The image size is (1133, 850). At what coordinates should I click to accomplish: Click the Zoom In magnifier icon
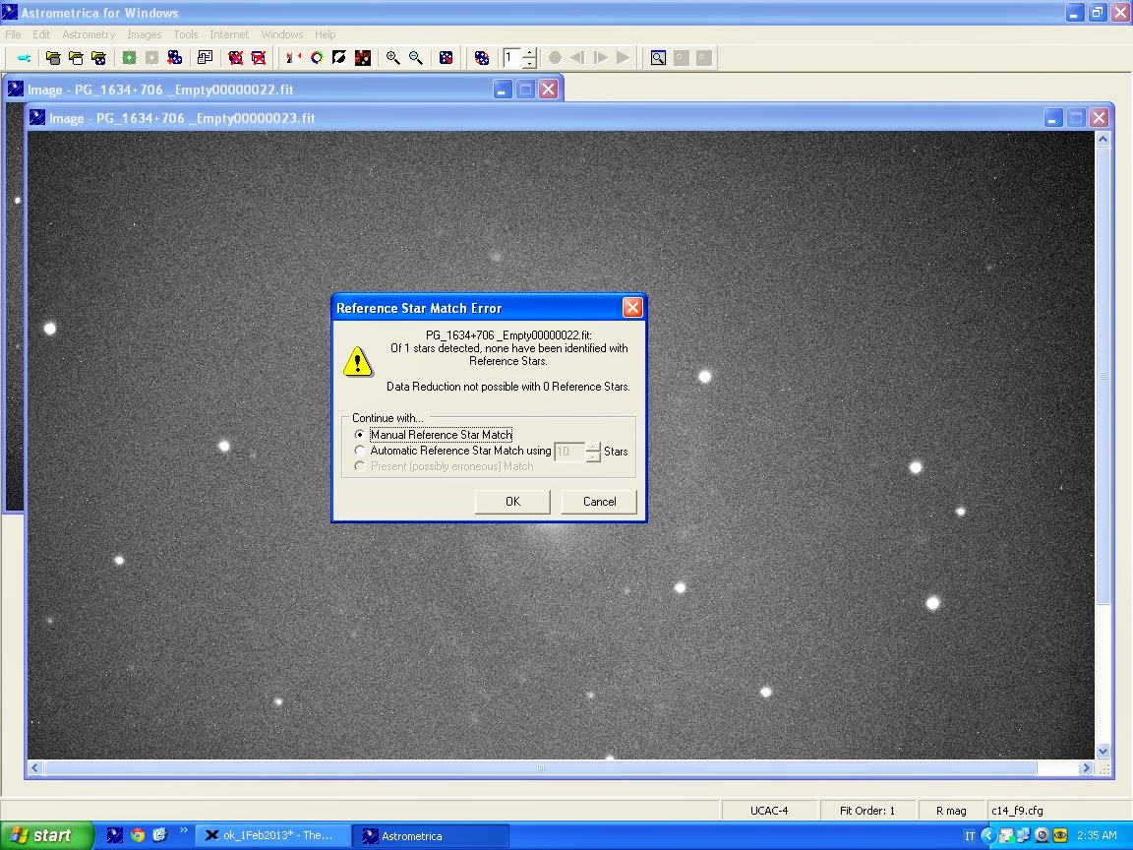pyautogui.click(x=392, y=58)
